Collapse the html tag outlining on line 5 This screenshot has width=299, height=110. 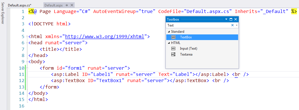coord(27,36)
